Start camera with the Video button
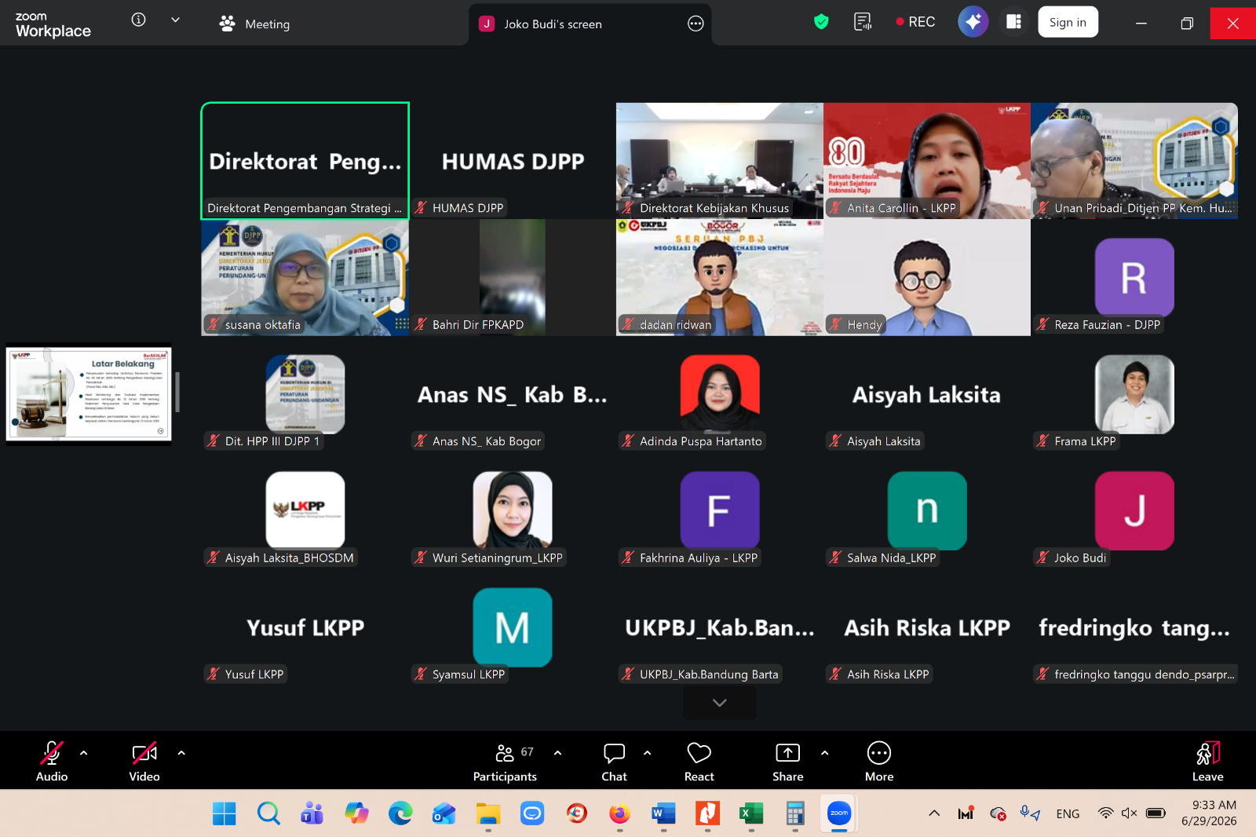This screenshot has width=1256, height=837. tap(144, 762)
